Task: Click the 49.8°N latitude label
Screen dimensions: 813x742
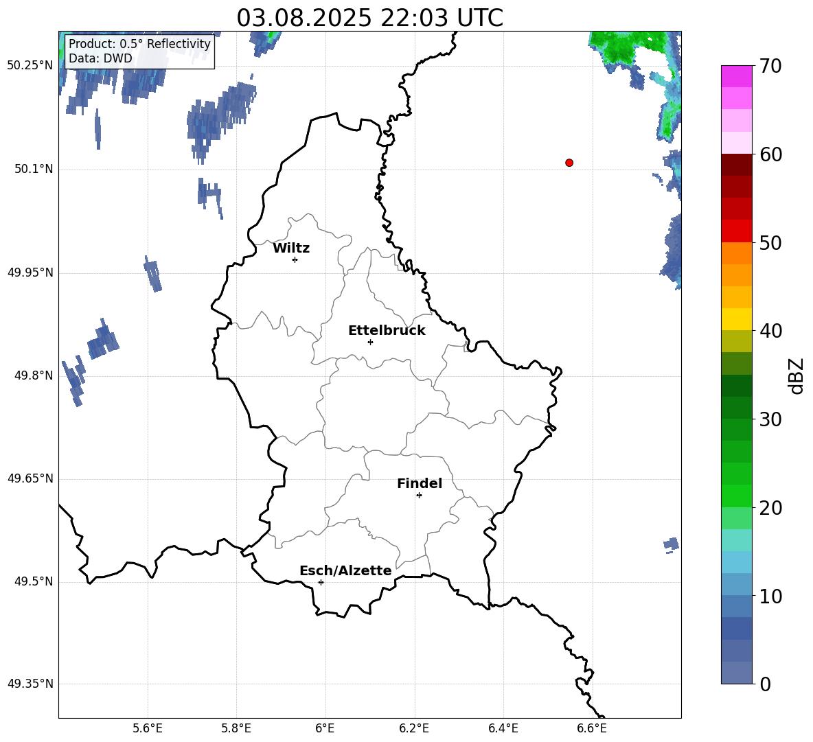Action: tap(34, 375)
